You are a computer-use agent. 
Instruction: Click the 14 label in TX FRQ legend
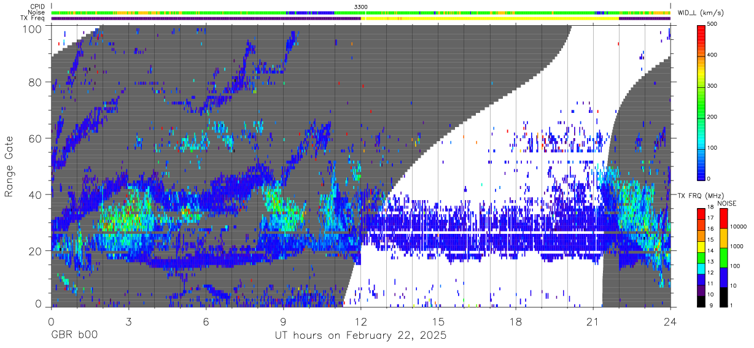711,250
